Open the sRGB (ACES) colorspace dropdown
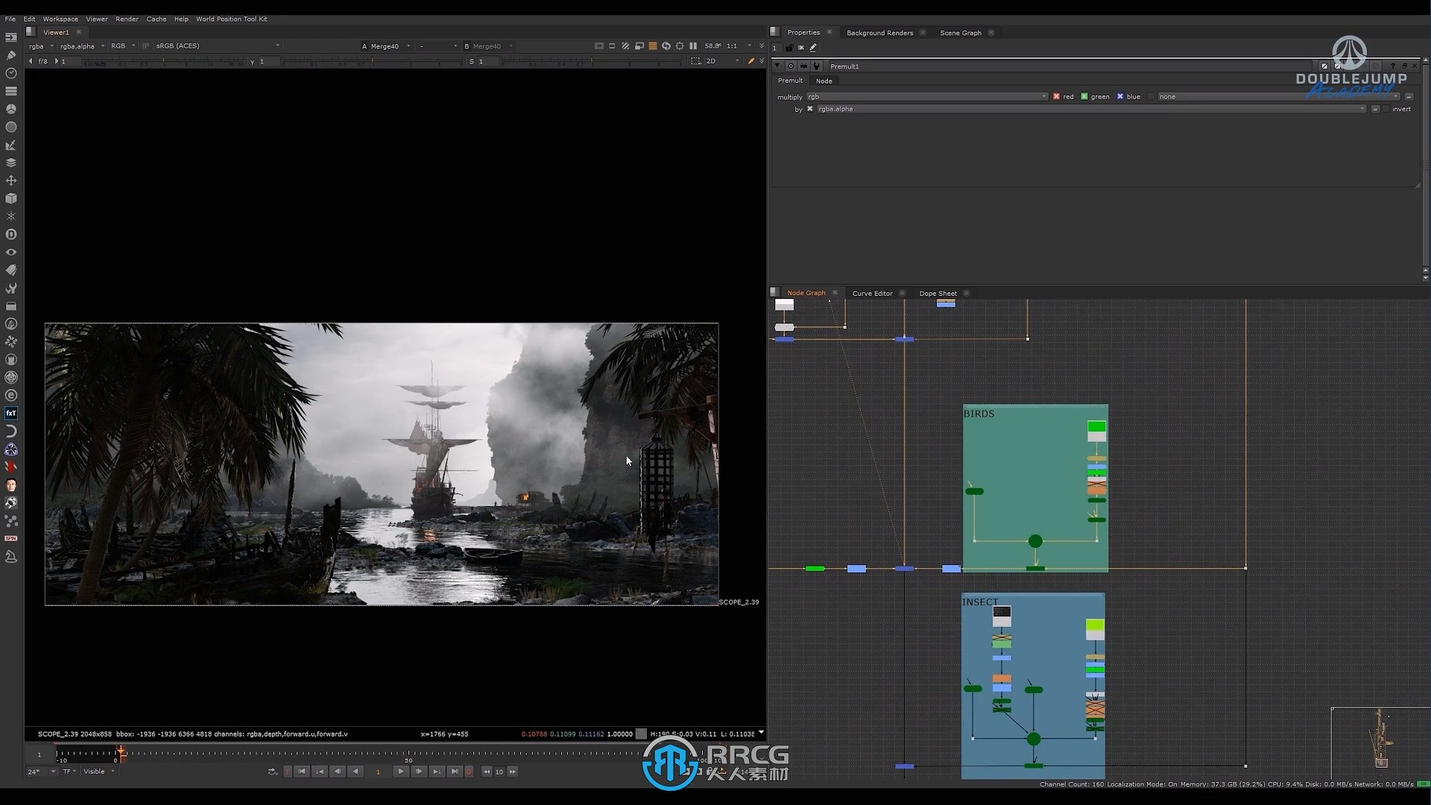Image resolution: width=1431 pixels, height=805 pixels. pyautogui.click(x=217, y=46)
